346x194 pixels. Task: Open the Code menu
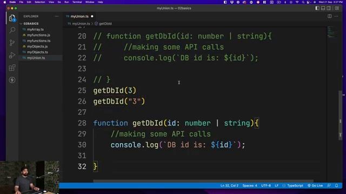[x=12, y=2]
